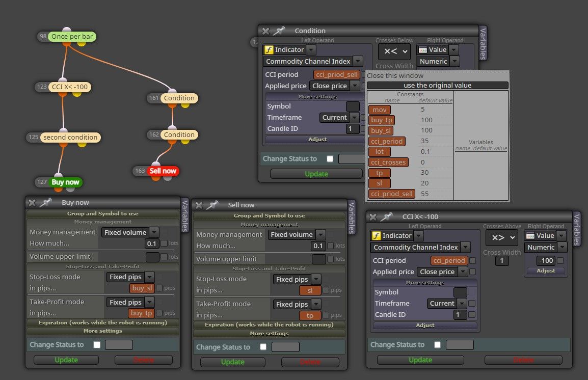
Task: Expand Group and Symbol to use in Buy now
Action: click(103, 213)
